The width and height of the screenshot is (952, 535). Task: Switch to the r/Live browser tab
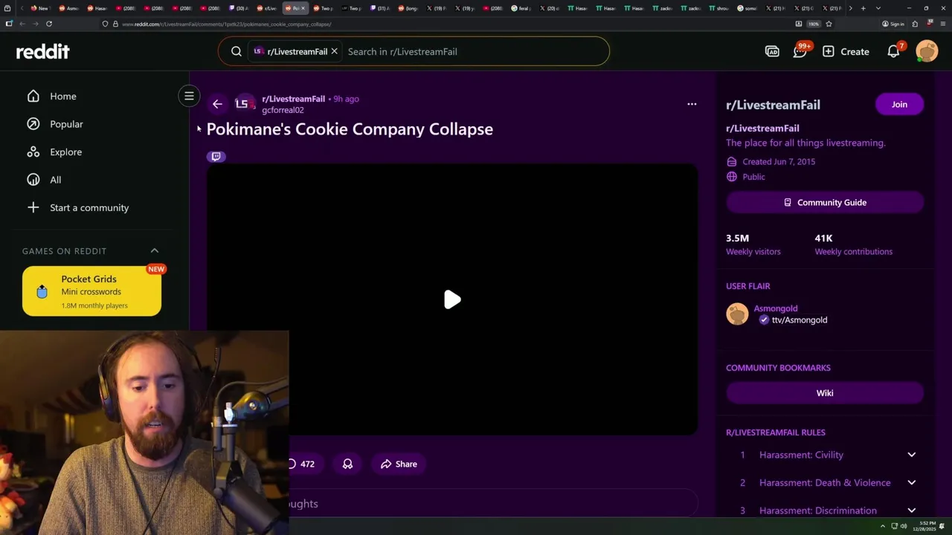(266, 8)
